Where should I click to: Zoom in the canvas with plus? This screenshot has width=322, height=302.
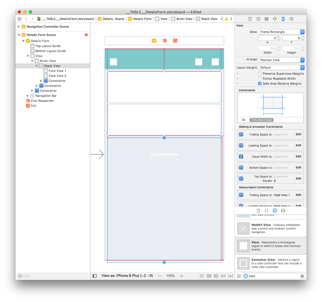tap(181, 276)
